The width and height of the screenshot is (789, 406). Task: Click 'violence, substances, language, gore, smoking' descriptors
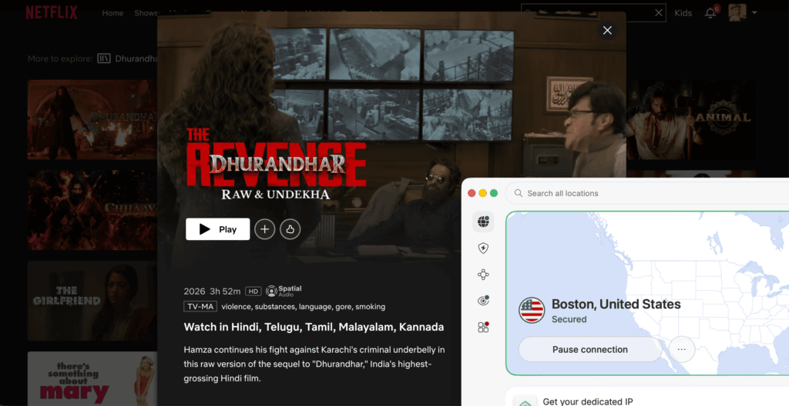coord(304,307)
